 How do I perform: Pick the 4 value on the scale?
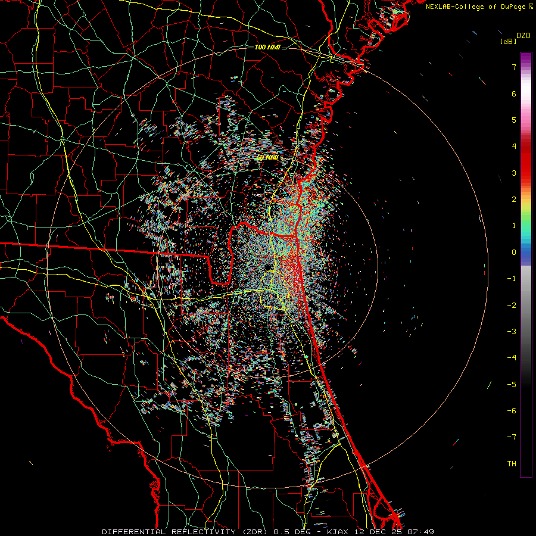tap(514, 147)
